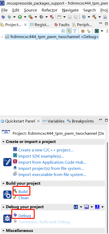The image size is (109, 234).
Task: Click the hammer build toolbar icon
Action: pos(94,17)
